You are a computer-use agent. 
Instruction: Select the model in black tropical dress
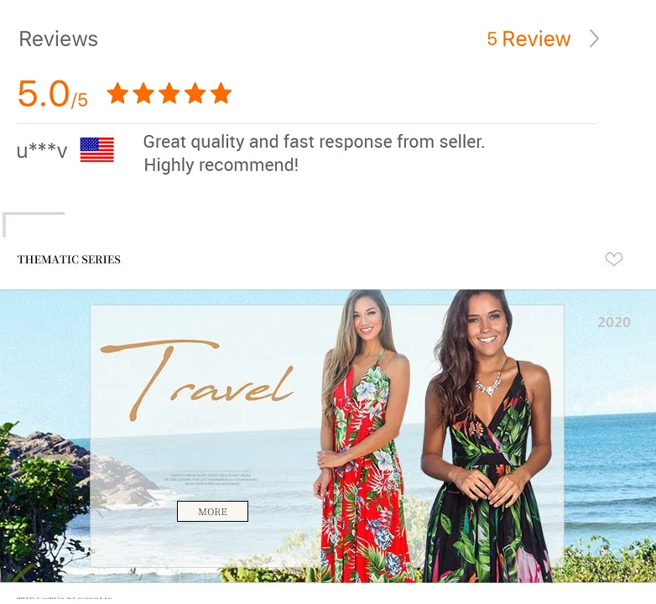click(488, 436)
